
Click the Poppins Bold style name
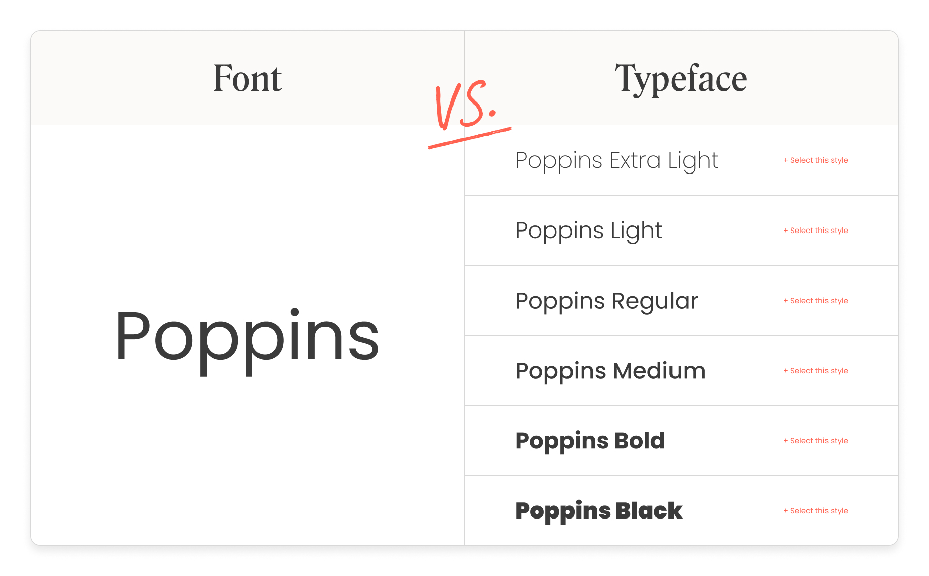(590, 441)
